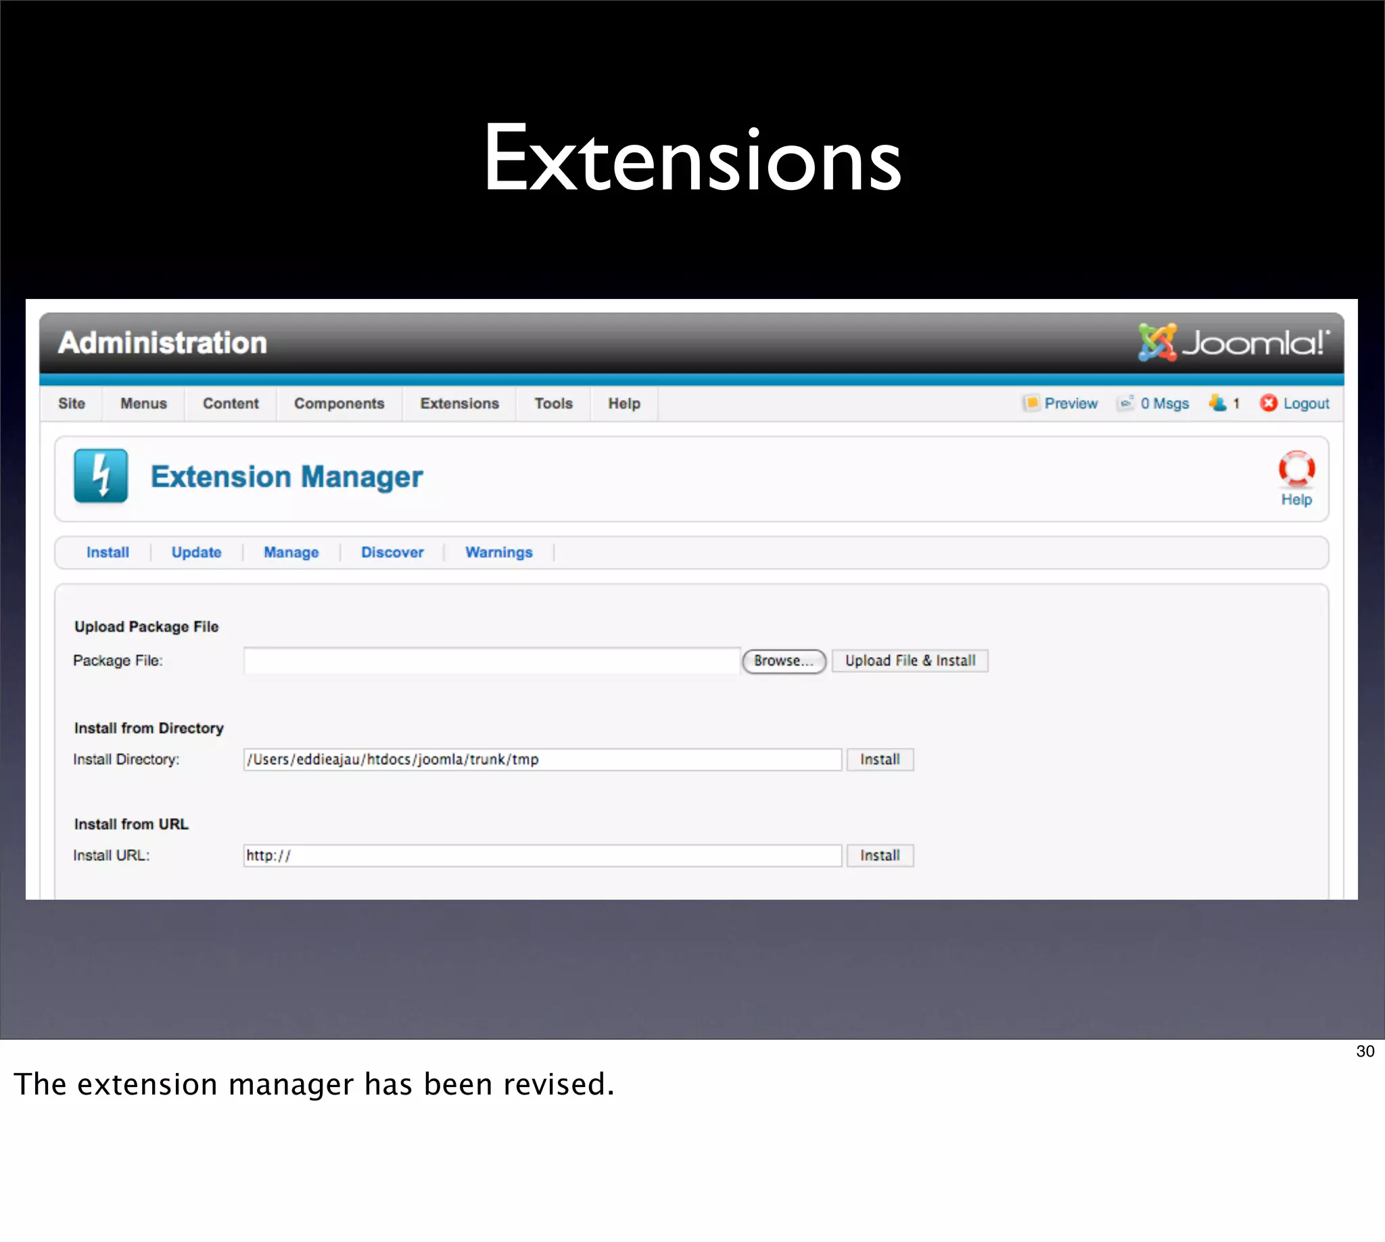Image resolution: width=1385 pixels, height=1242 pixels.
Task: Focus the Package File input field
Action: (492, 661)
